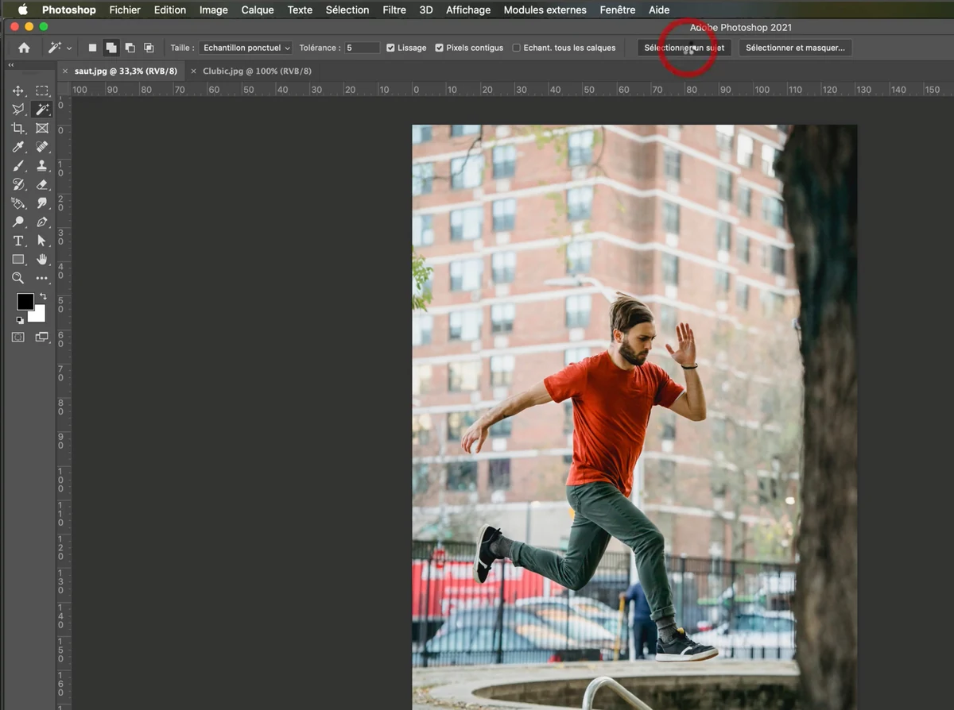Open the Modules externes menu

click(545, 10)
